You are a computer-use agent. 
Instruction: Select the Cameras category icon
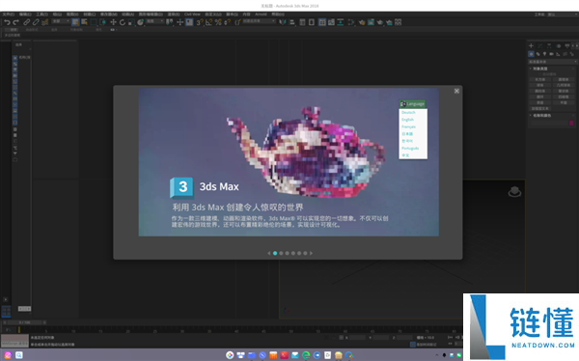pos(551,54)
